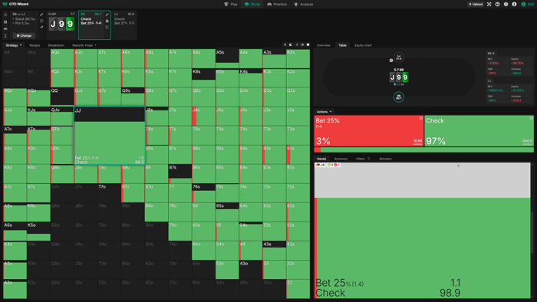Select the red Bet 25% action card
Screen dimensions: 537x302
tap(369, 131)
